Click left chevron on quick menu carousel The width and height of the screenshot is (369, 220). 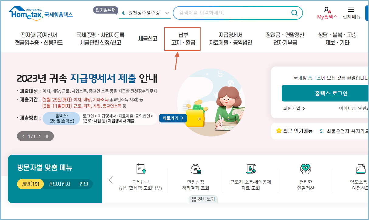click(x=111, y=179)
